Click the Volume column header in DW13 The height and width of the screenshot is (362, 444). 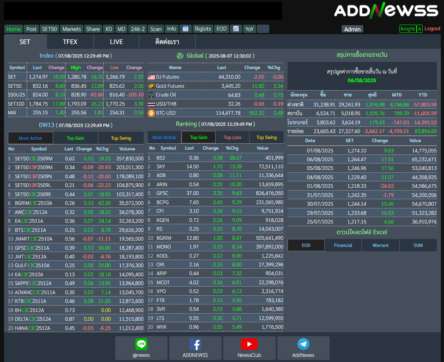[x=127, y=149]
